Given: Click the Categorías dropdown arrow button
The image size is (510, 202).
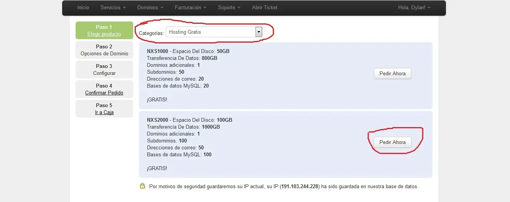Looking at the screenshot, I should coord(259,32).
